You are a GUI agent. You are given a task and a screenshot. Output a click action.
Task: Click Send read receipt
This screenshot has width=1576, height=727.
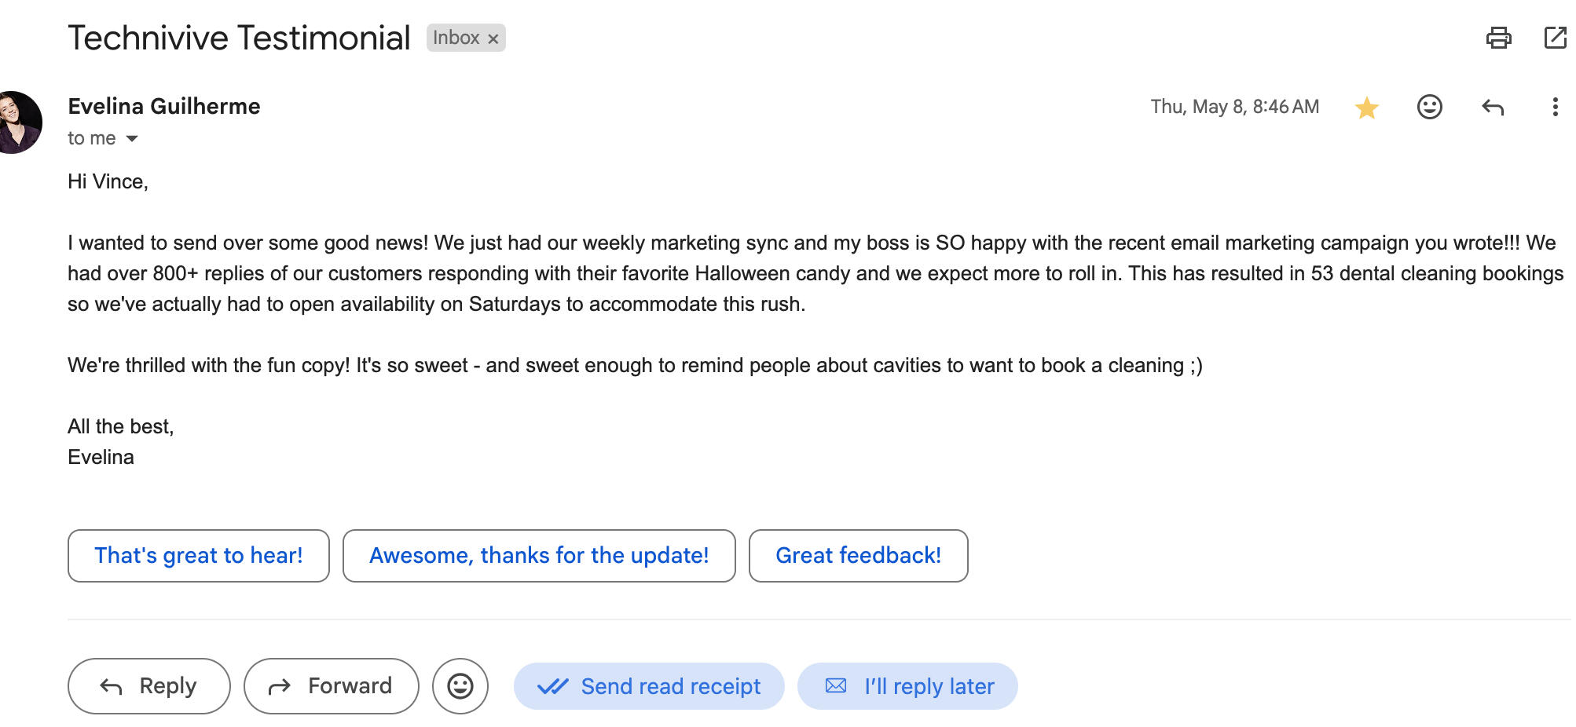click(649, 686)
